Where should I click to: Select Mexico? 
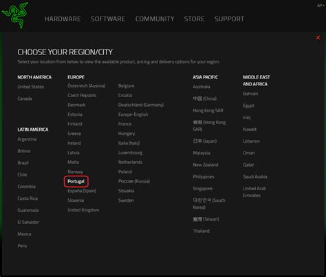pos(24,234)
